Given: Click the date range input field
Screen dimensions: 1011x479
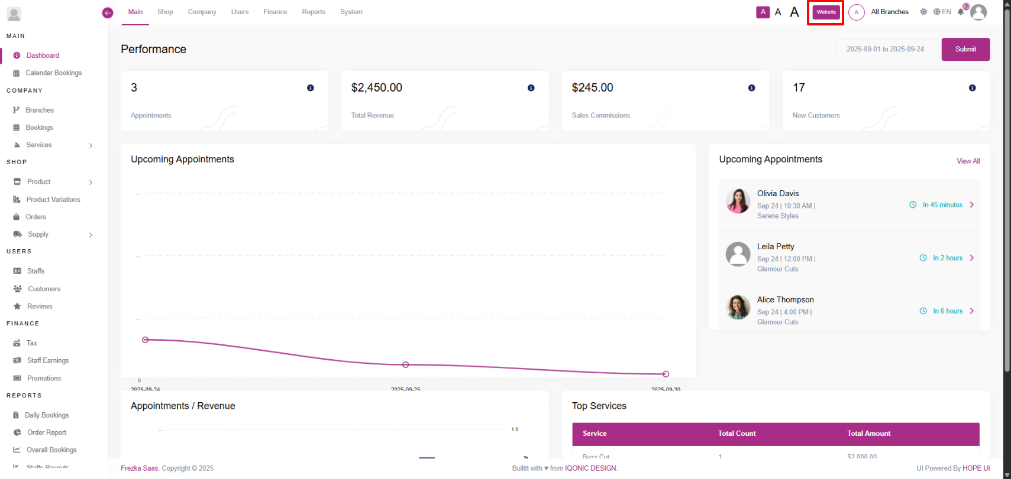Looking at the screenshot, I should point(885,49).
